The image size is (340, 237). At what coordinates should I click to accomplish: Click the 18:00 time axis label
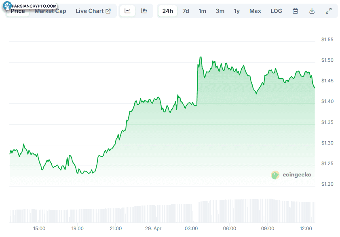(x=77, y=229)
